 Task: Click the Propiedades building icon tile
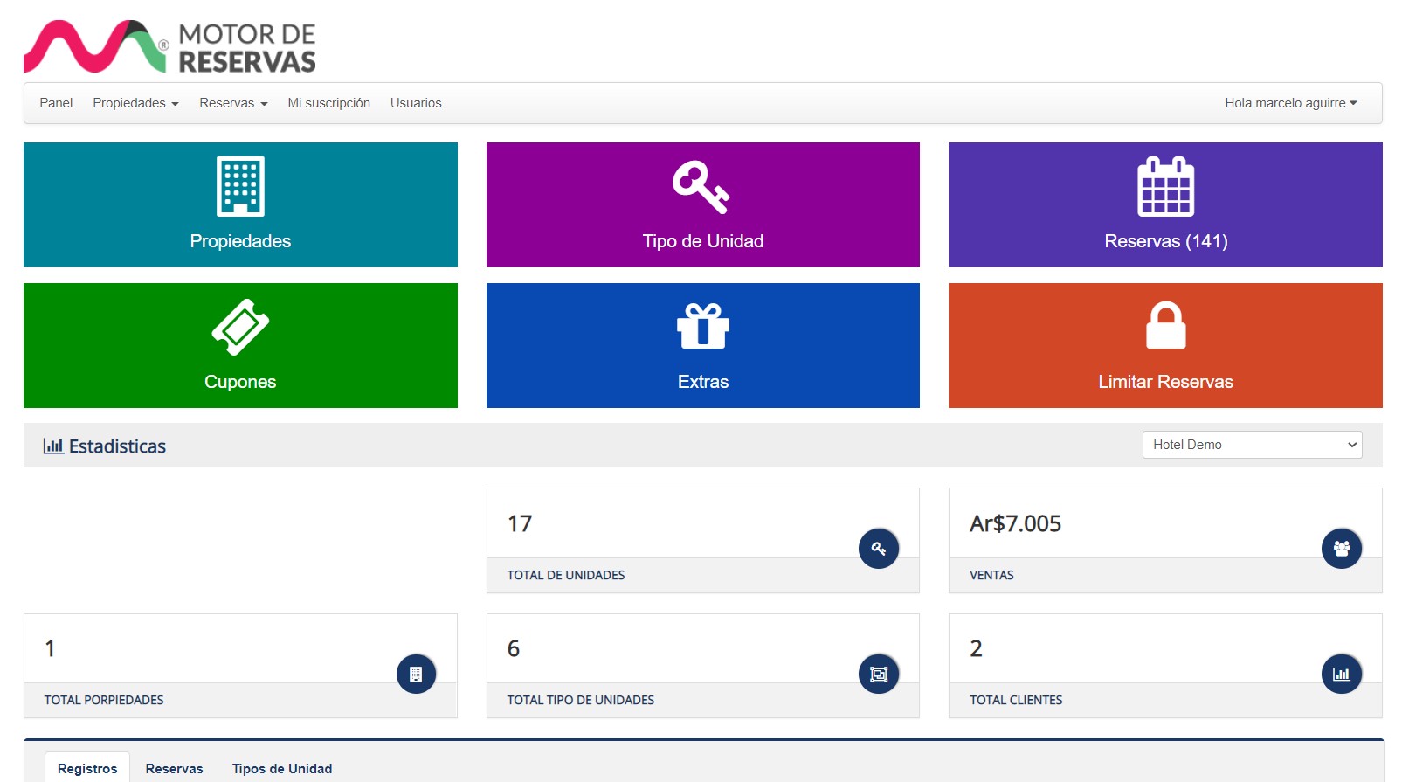point(240,186)
